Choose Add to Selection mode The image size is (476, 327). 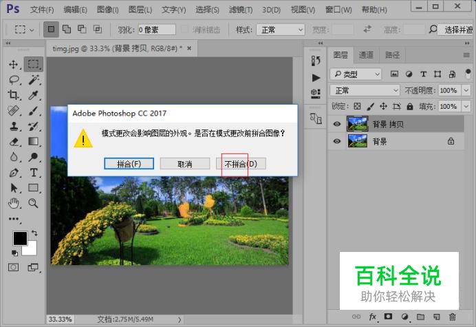click(x=67, y=29)
